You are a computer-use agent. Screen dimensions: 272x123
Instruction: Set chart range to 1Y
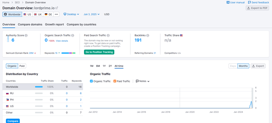(104, 66)
